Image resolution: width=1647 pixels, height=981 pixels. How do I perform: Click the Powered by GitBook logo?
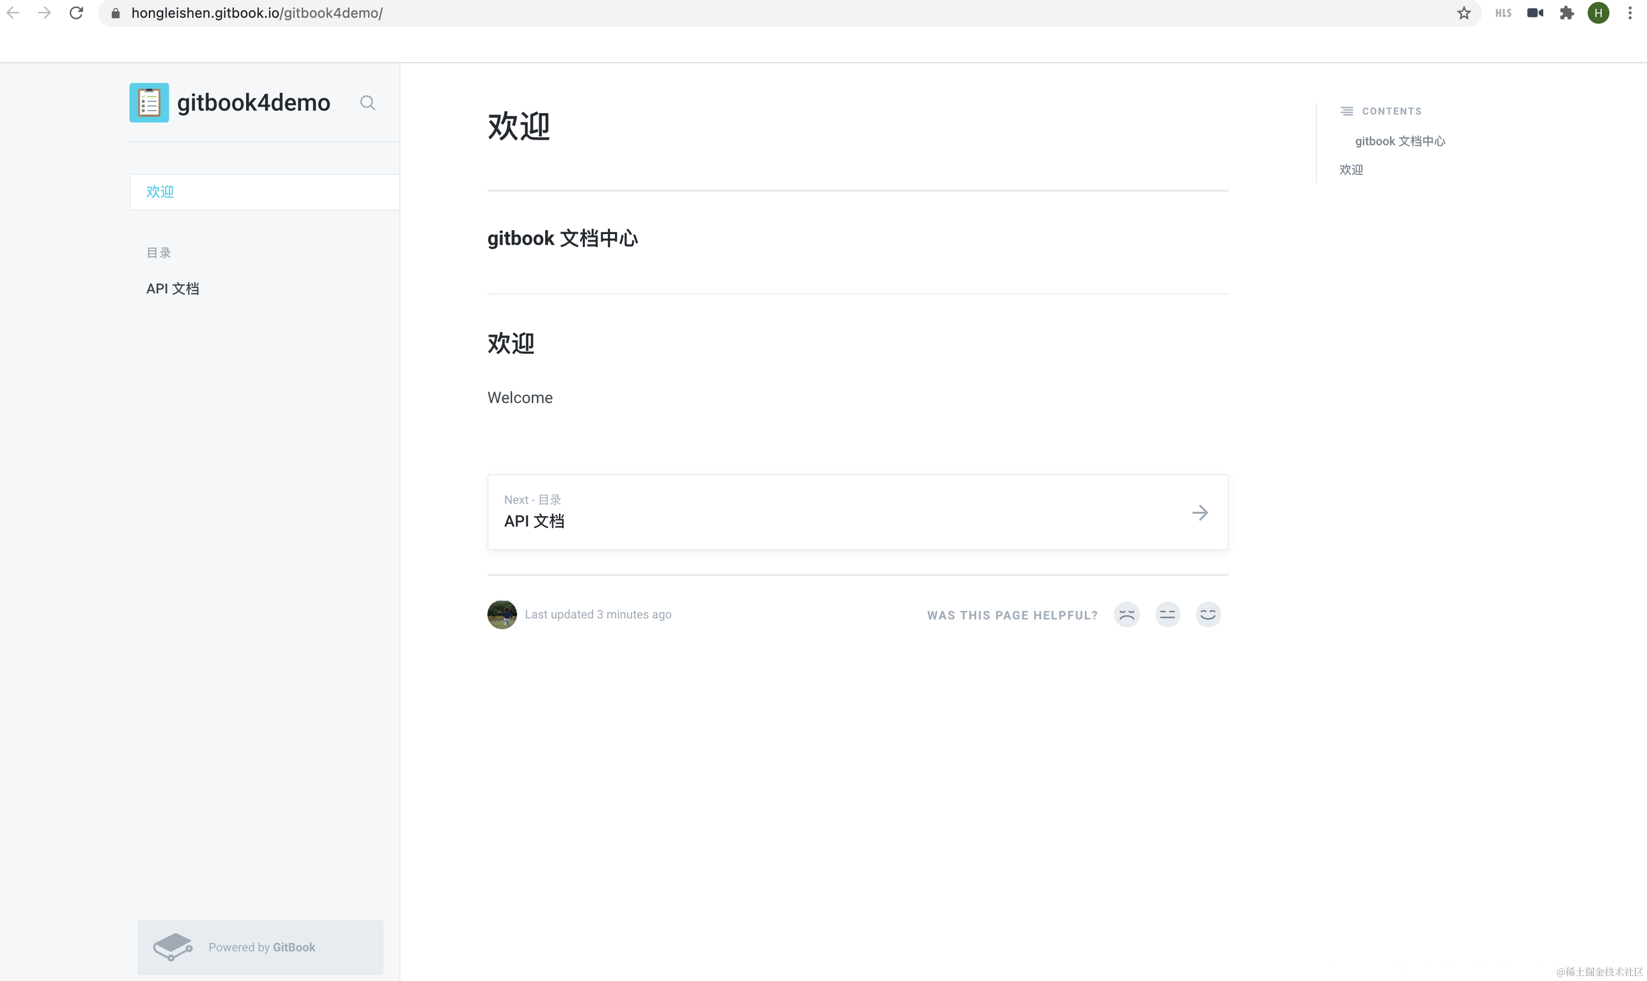172,947
